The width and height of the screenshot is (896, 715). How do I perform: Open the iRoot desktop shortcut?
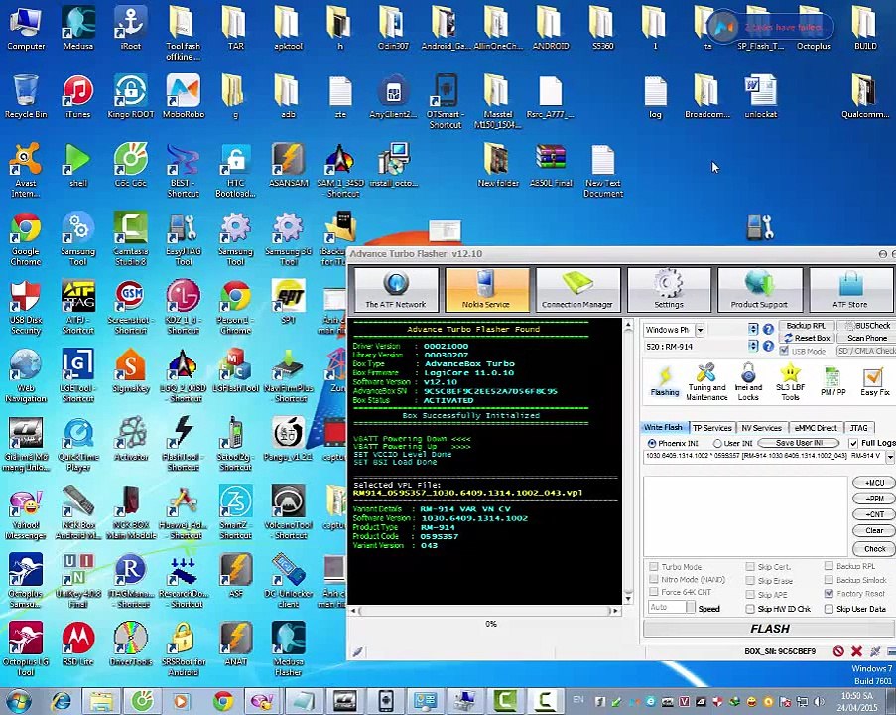pyautogui.click(x=131, y=28)
